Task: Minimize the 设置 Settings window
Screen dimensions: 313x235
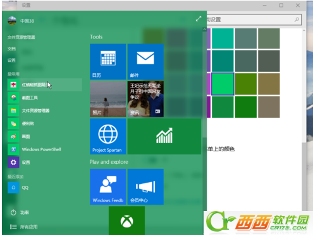Action: pyautogui.click(x=265, y=5)
